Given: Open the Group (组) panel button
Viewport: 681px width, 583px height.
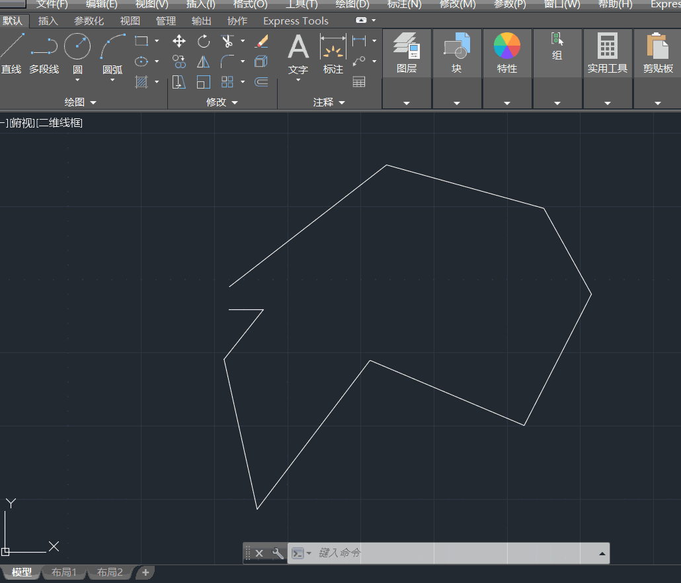Looking at the screenshot, I should coord(557,47).
